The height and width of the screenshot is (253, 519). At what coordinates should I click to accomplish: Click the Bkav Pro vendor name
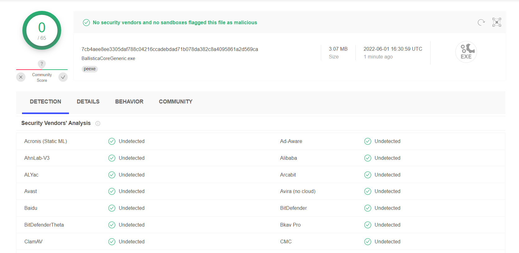coord(290,225)
